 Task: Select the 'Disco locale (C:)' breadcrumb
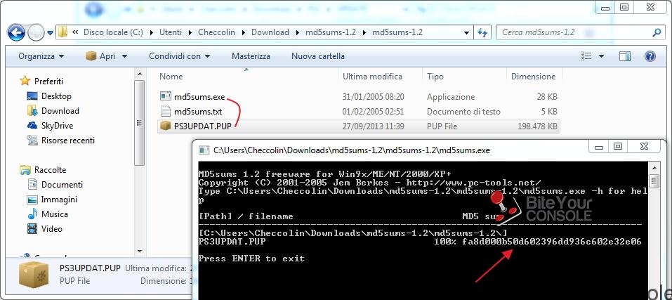tap(113, 32)
